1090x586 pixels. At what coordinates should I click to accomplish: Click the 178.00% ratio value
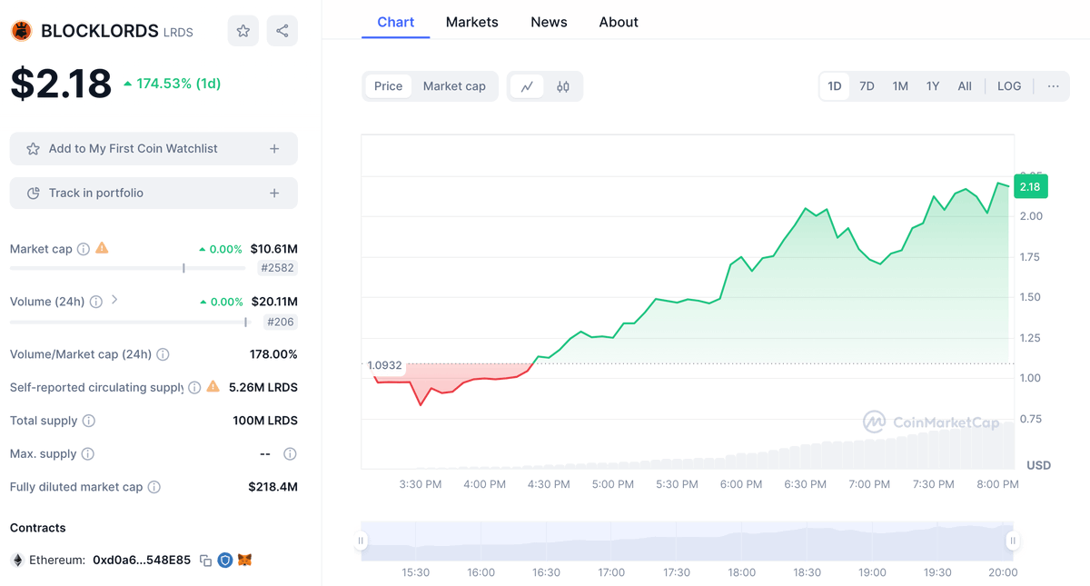(273, 354)
